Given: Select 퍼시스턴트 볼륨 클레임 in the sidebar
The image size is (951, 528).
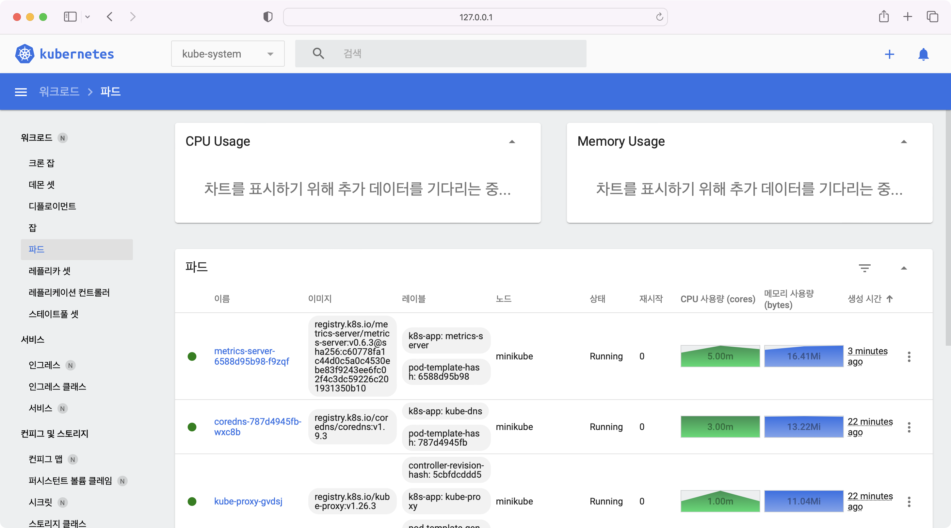Looking at the screenshot, I should (x=70, y=481).
